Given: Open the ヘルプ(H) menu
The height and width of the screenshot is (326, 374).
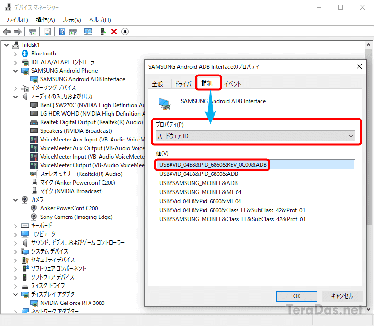Looking at the screenshot, I should (100, 20).
